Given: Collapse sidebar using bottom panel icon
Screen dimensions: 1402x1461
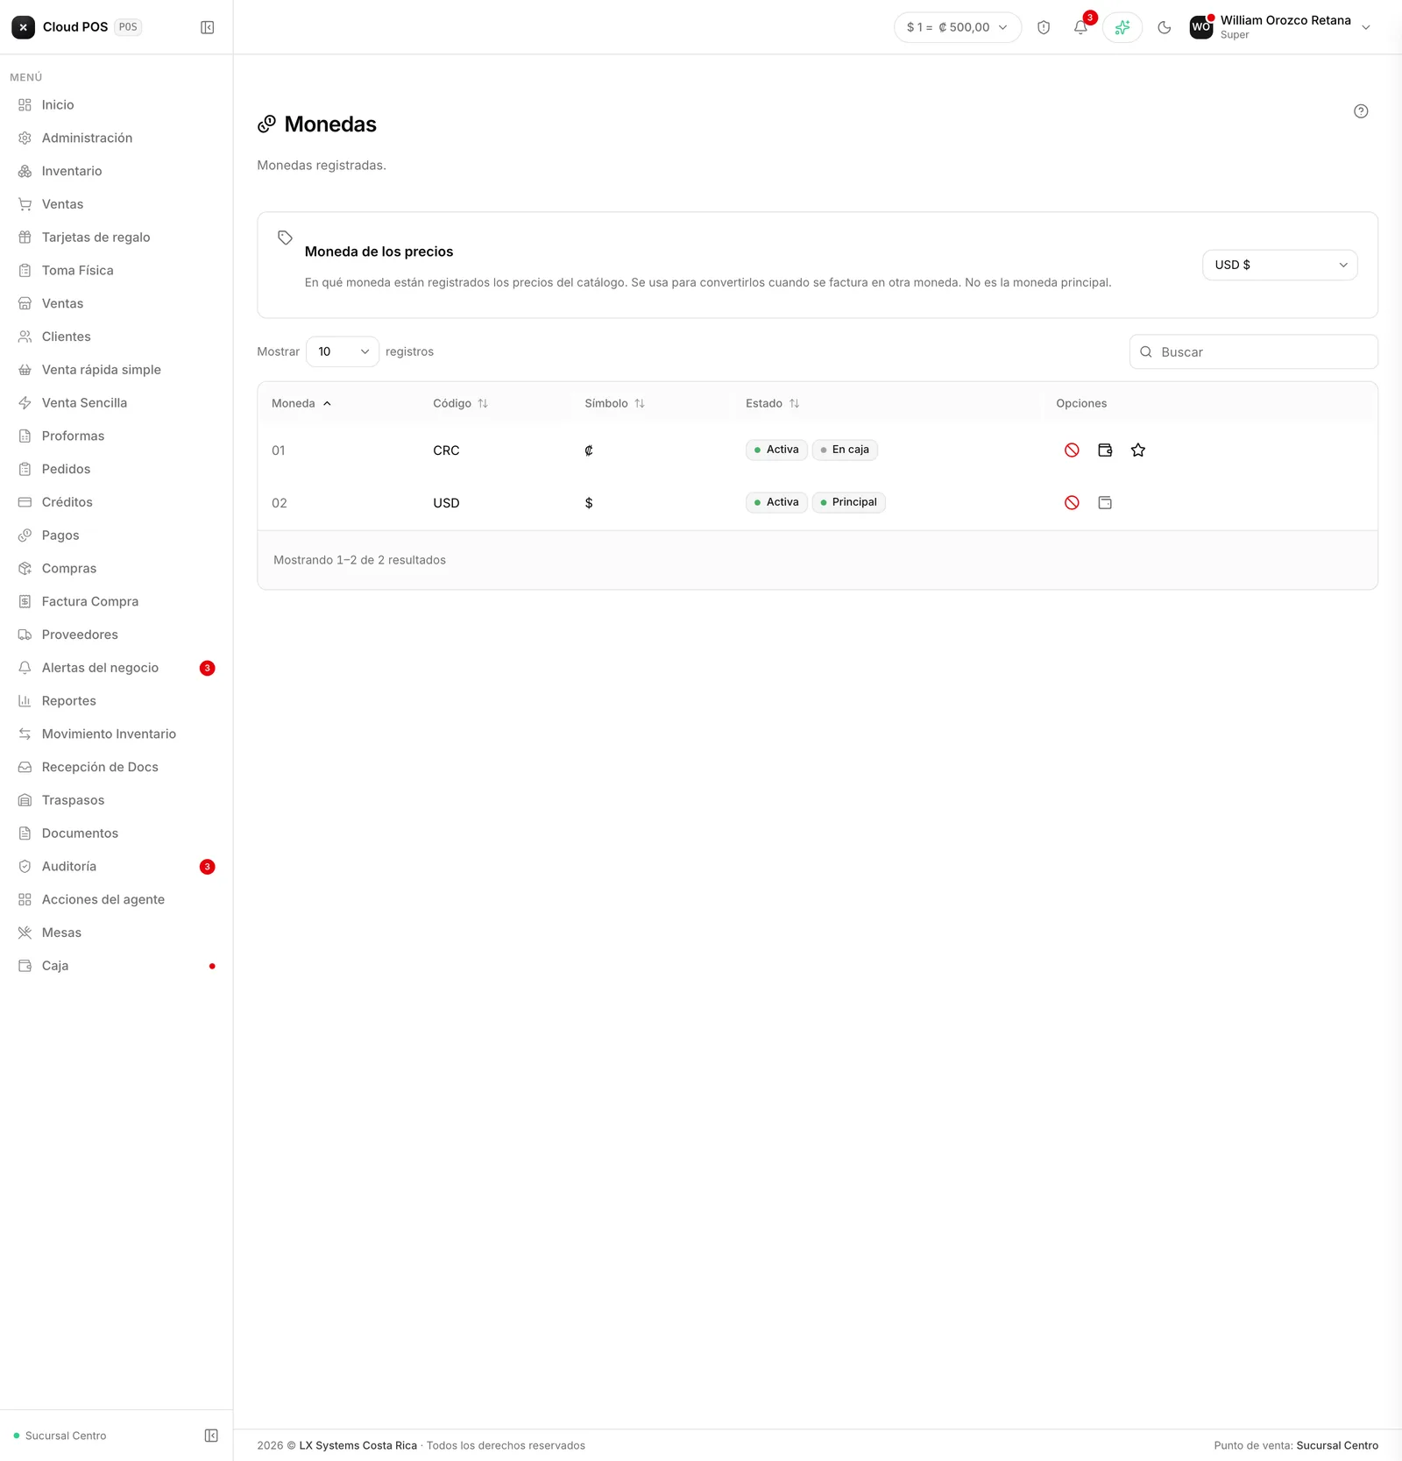Looking at the screenshot, I should coord(211,1435).
